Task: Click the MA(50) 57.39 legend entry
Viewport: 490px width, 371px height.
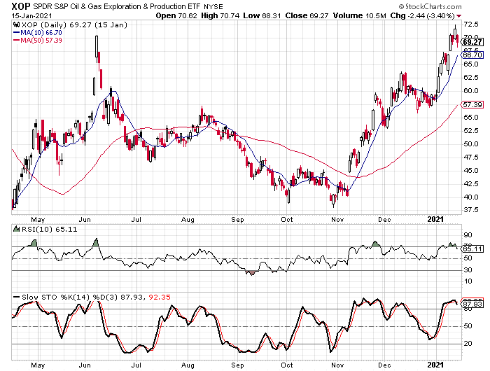Action: [41, 41]
